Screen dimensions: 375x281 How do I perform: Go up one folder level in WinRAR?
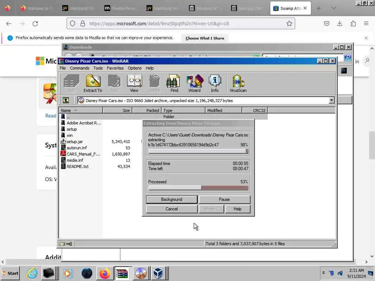pos(66,100)
